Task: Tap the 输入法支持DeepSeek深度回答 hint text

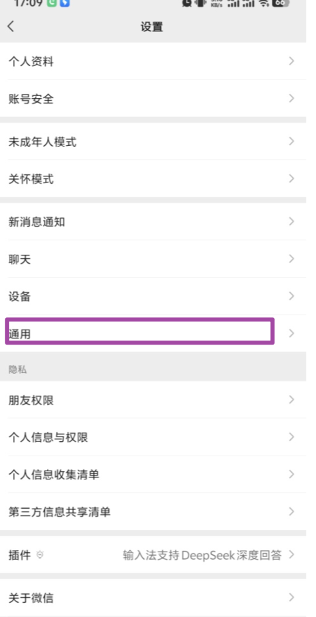Action: [x=202, y=555]
